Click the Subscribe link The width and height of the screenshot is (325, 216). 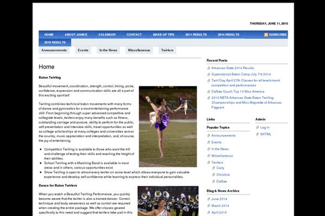click(x=277, y=35)
